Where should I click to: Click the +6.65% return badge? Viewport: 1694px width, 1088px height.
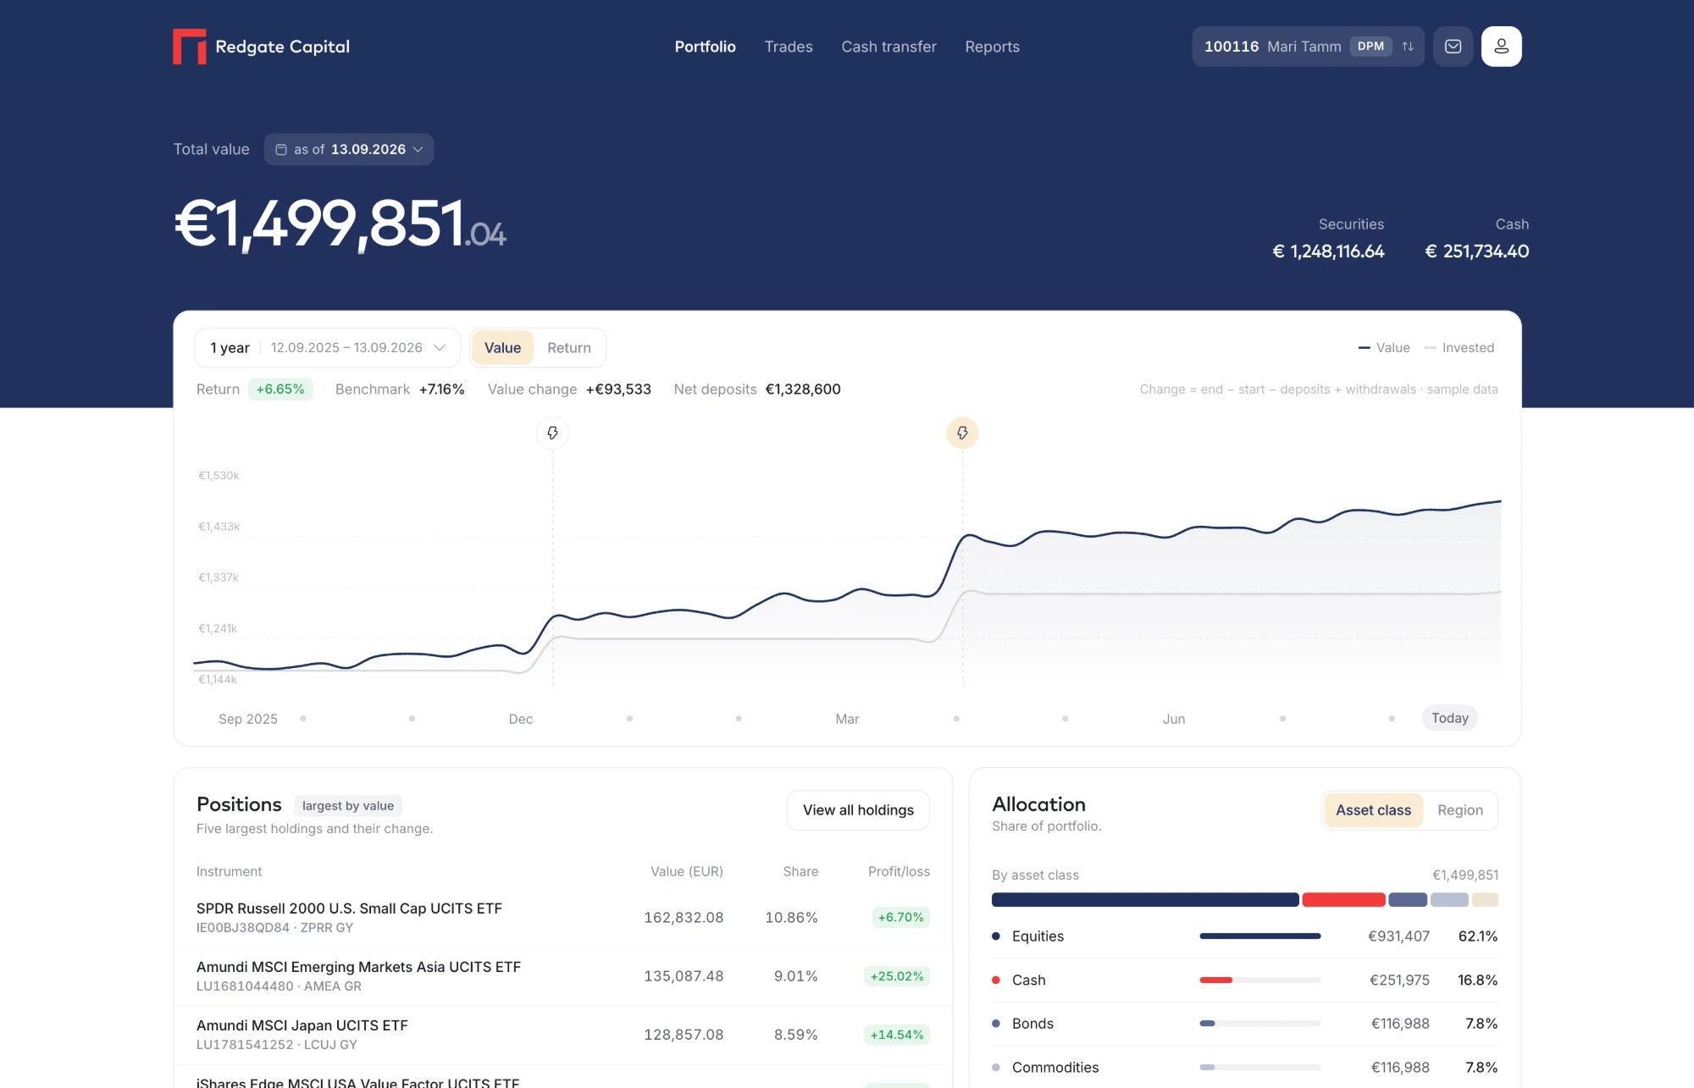tap(280, 389)
